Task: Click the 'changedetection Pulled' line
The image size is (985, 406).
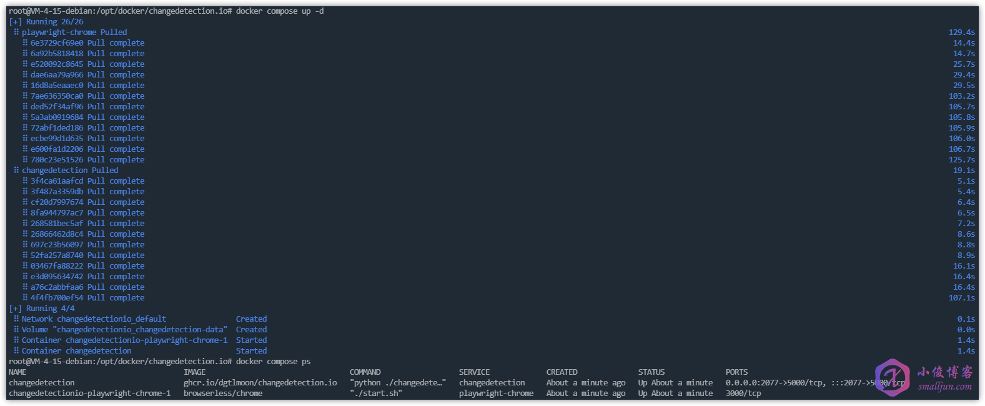Action: tap(70, 171)
